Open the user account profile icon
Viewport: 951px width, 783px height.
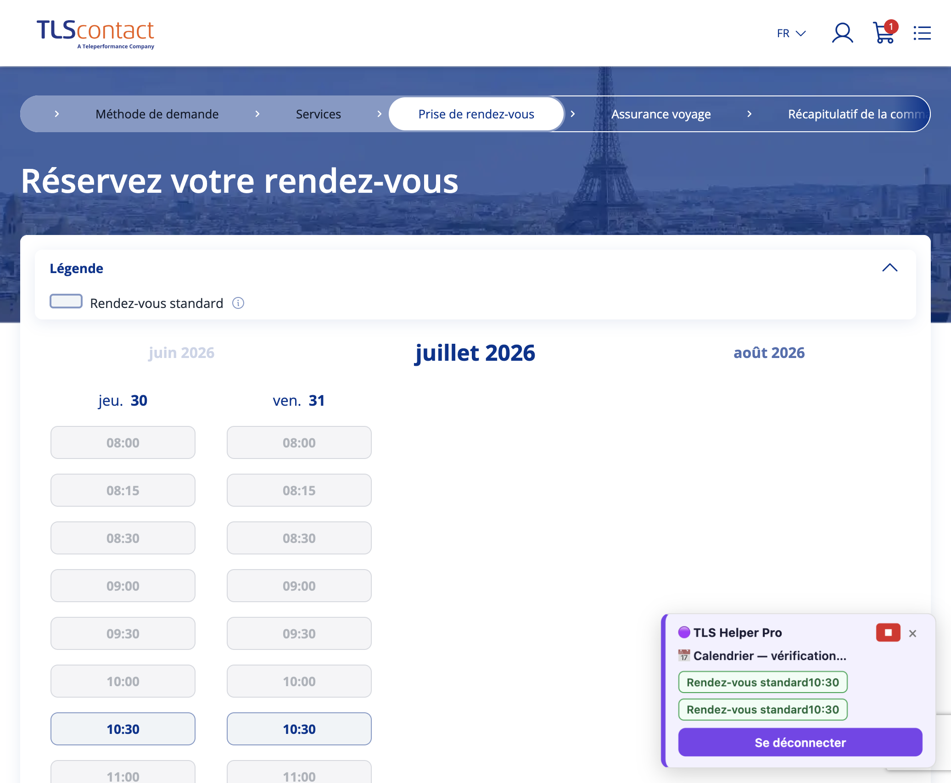tap(842, 33)
